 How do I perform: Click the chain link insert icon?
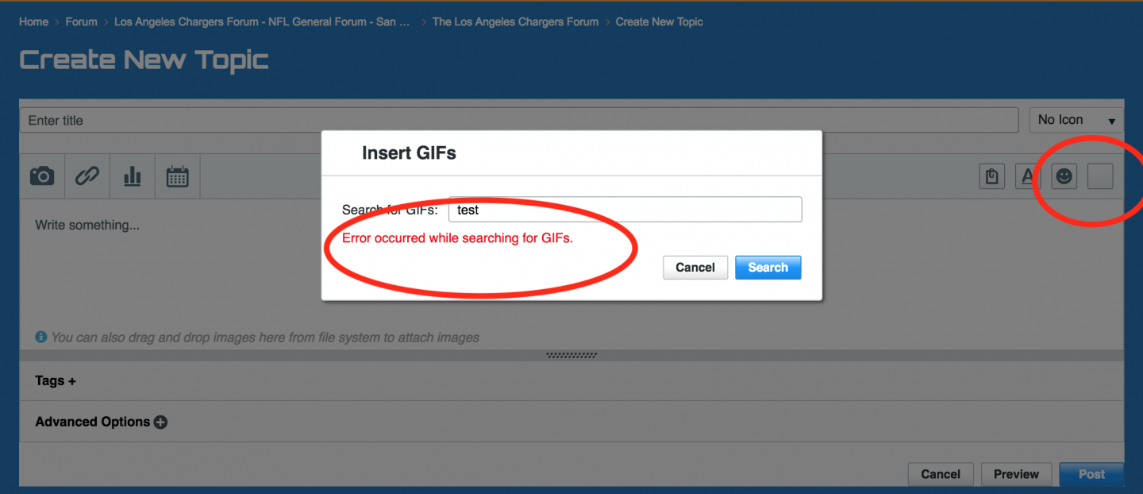pos(87,176)
